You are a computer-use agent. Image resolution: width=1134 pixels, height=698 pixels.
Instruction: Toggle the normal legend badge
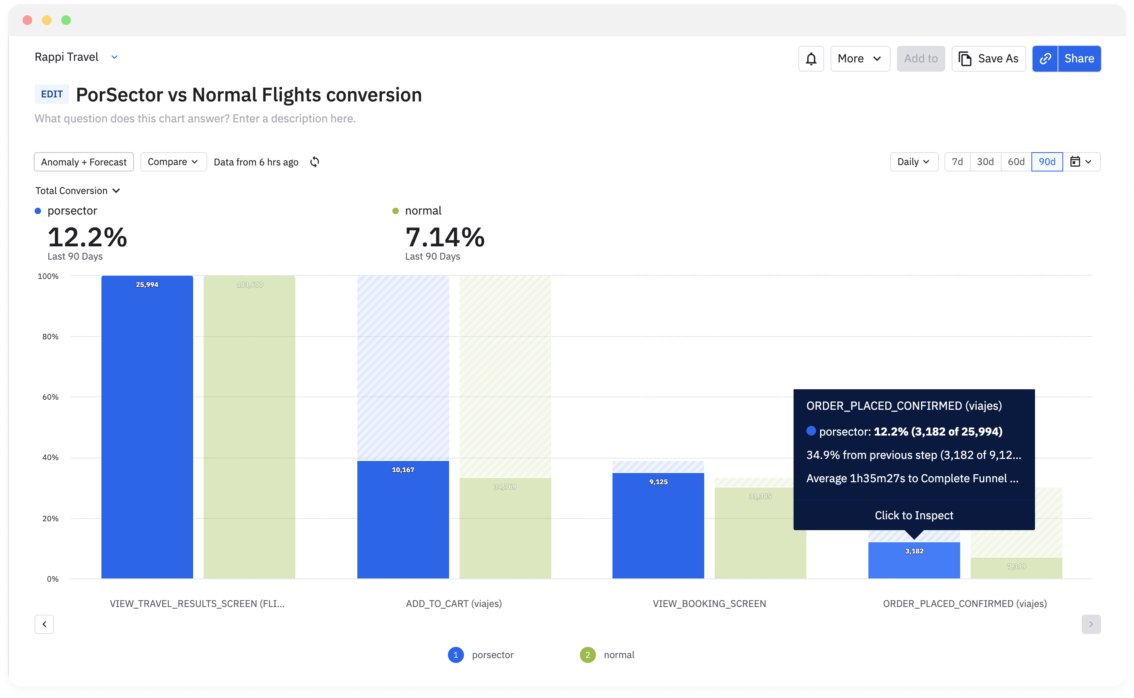tap(587, 655)
